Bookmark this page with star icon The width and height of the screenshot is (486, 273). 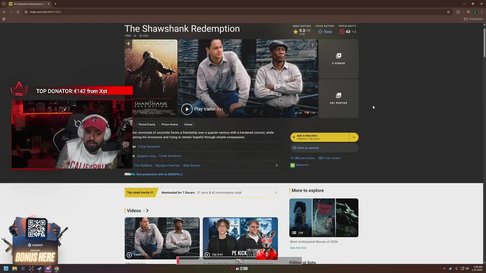pos(448,12)
